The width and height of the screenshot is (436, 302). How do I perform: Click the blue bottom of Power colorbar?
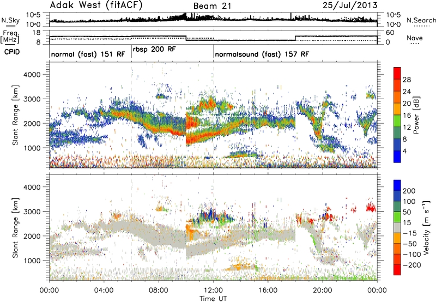397,156
